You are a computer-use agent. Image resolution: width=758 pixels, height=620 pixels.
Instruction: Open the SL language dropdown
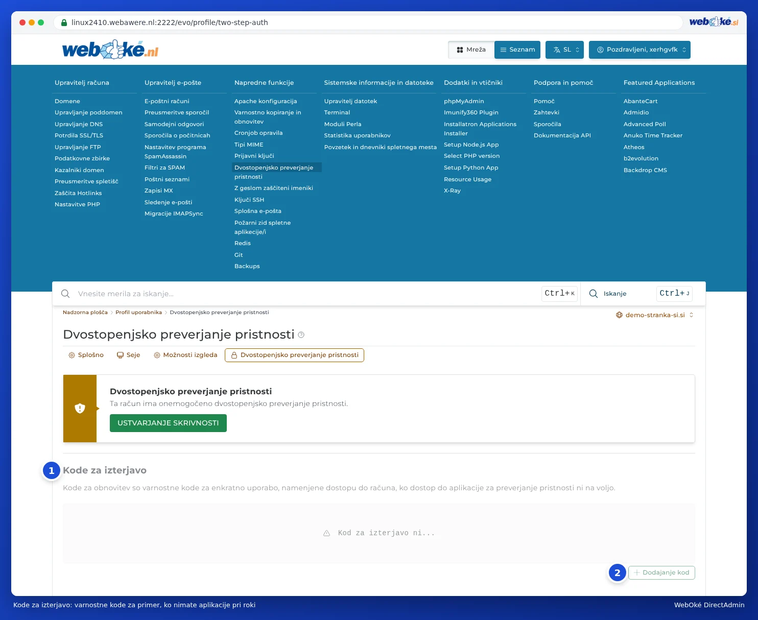[x=564, y=50]
